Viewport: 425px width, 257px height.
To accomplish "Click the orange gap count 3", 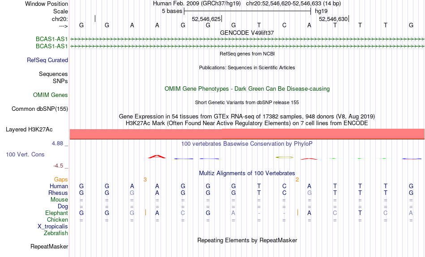I will click(x=145, y=180).
